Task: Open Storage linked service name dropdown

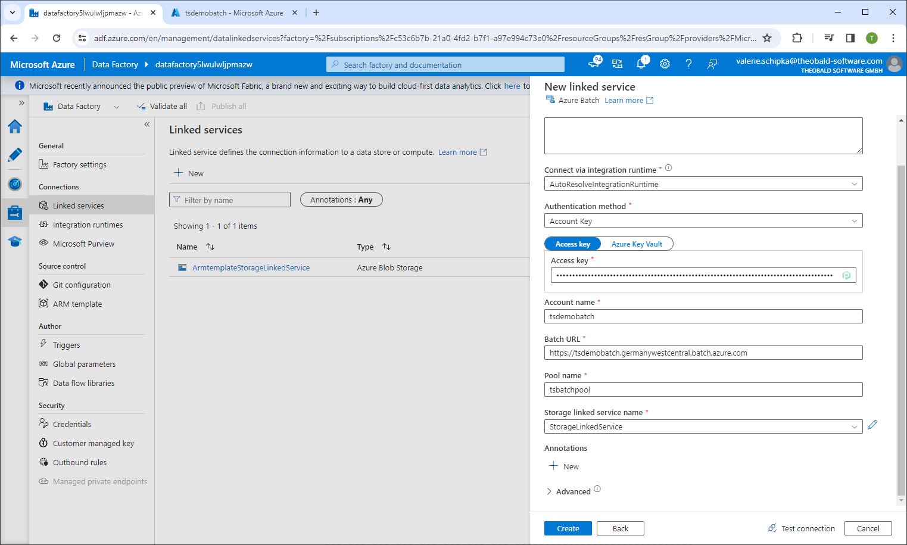Action: (x=703, y=426)
